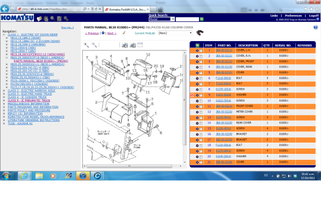Collapse the Class 1 Electric Sit Down Rider node
This screenshot has height=203, width=321.
coord(4,35)
